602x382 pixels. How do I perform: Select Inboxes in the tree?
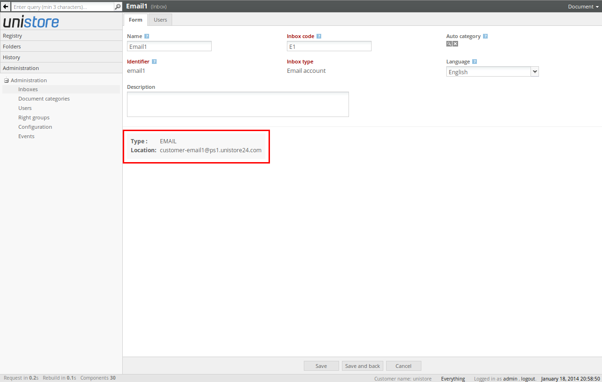click(28, 89)
